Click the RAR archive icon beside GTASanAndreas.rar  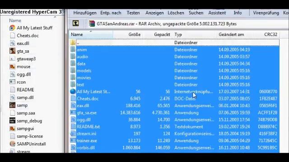click(92, 23)
